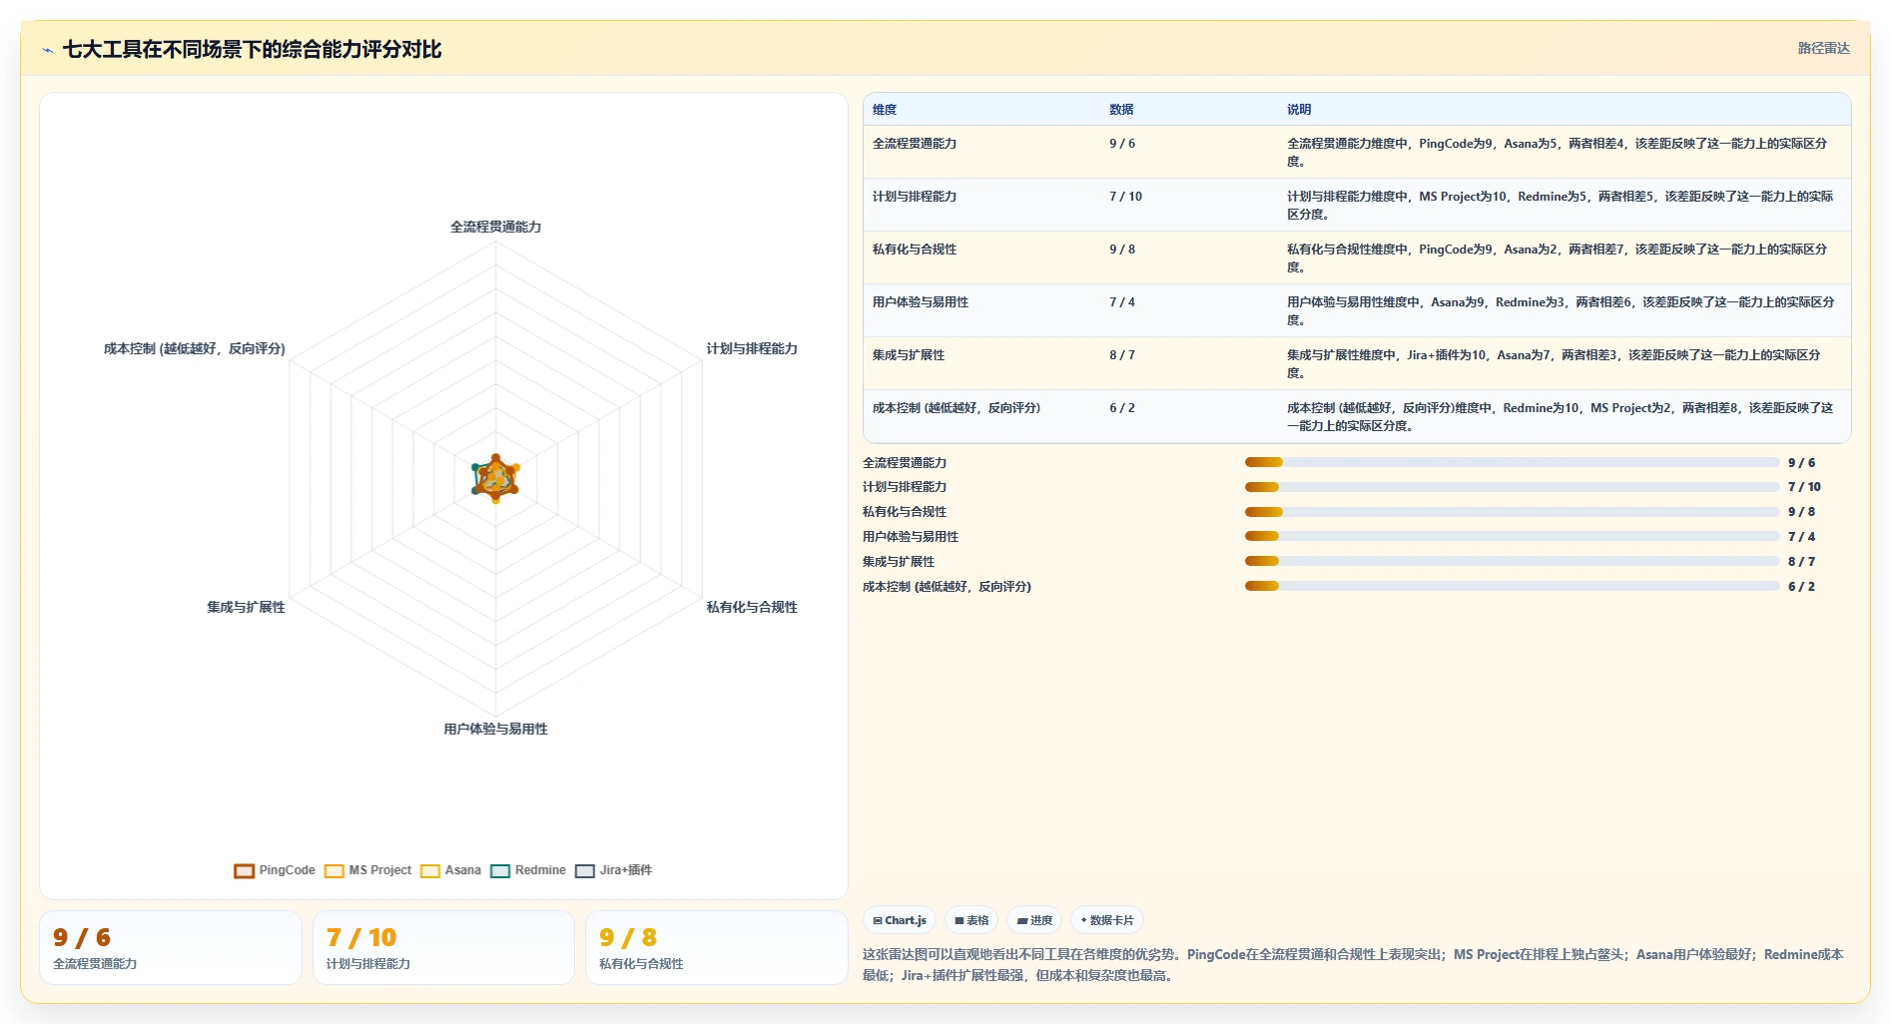
Task: Click the 表格 tag chip
Action: (x=971, y=920)
